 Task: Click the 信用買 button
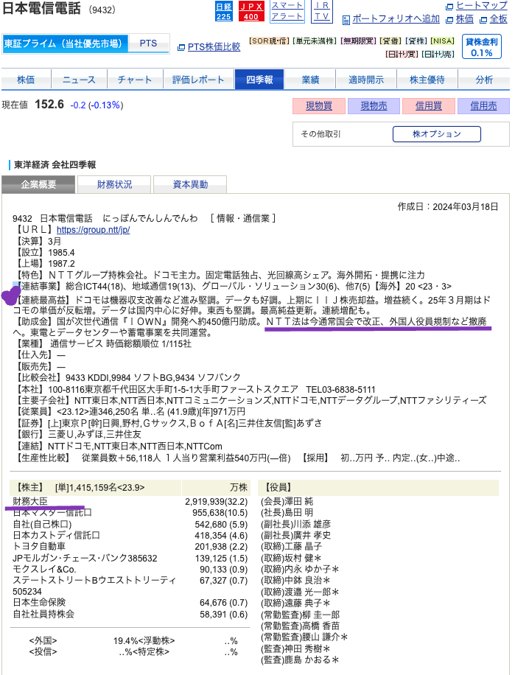429,106
